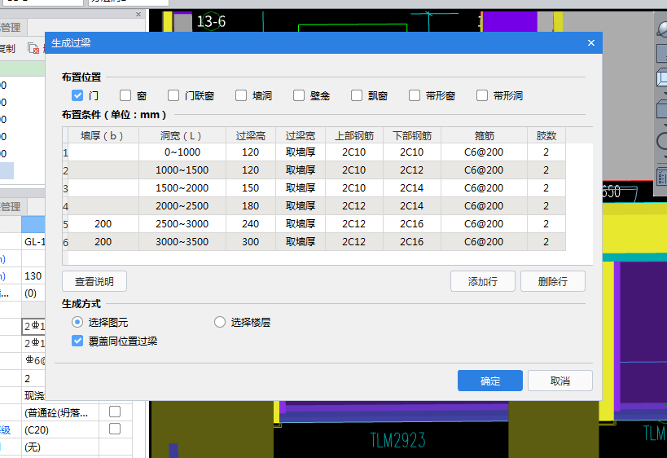Click 过梁高 cell 180 in row 4

pos(251,206)
